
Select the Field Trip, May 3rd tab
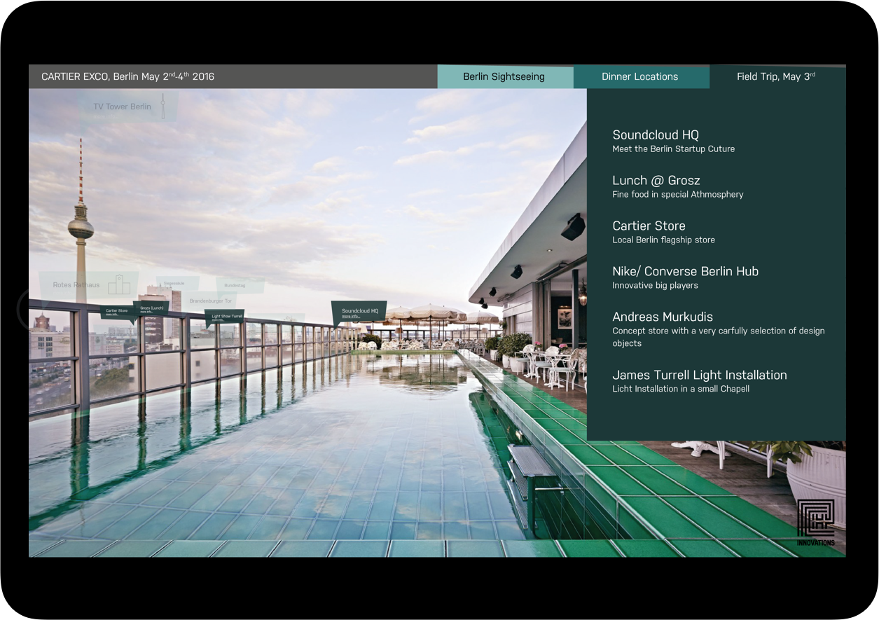(x=777, y=76)
